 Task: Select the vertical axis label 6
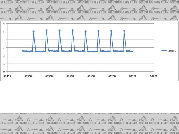(4, 24)
